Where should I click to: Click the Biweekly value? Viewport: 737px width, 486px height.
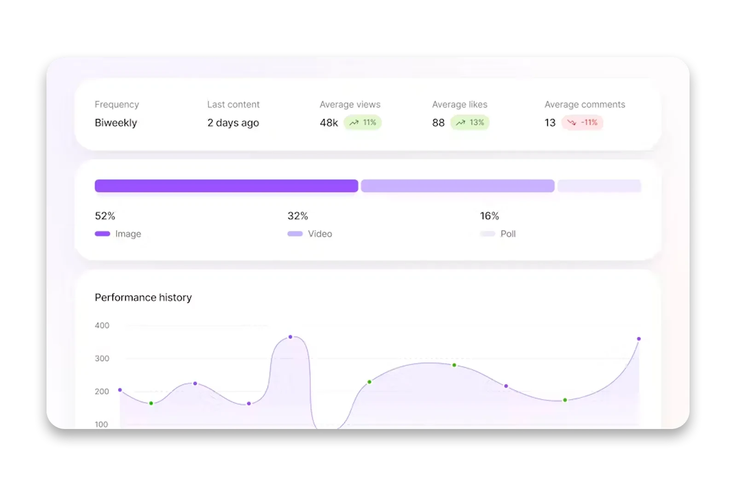tap(116, 123)
